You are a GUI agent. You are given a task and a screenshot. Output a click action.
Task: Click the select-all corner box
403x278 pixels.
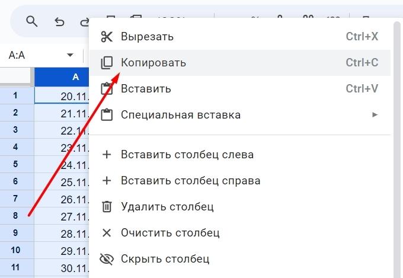pos(15,77)
